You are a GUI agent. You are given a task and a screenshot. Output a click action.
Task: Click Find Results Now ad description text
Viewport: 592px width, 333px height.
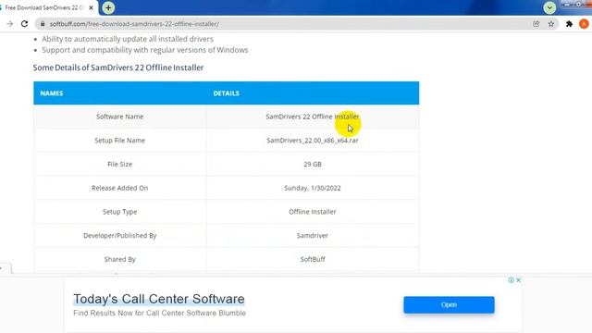159,313
